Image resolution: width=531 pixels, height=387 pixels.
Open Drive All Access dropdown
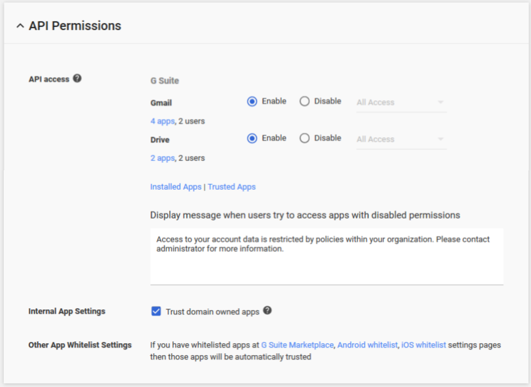401,139
